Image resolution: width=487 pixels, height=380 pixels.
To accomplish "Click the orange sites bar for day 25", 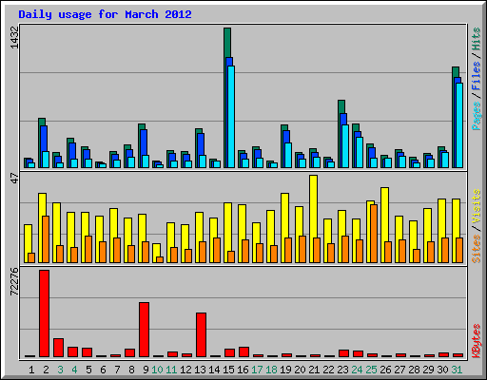I will tap(374, 234).
